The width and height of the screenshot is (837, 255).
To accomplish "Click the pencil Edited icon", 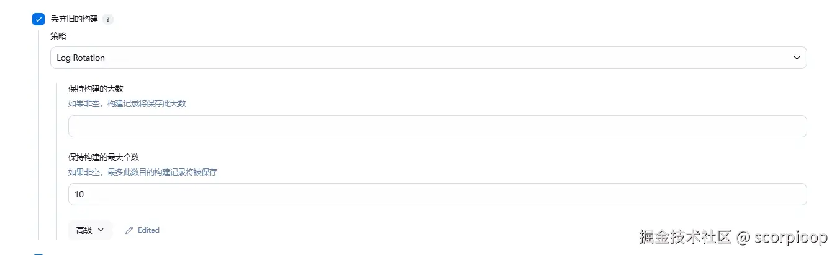I will [x=129, y=230].
